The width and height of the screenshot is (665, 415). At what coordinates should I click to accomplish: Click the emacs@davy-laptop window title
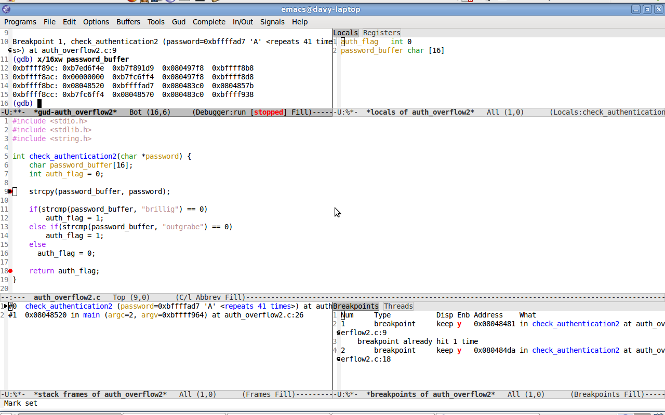321,9
